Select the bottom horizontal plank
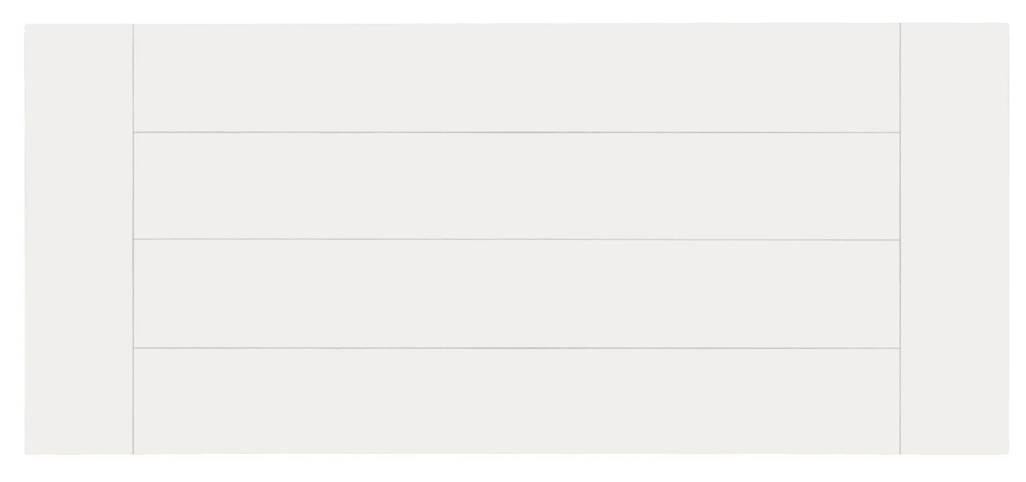The height and width of the screenshot is (482, 1026). [516, 401]
